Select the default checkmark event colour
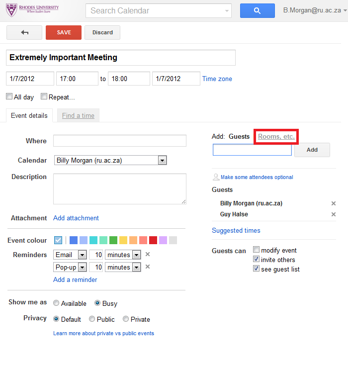348x368 pixels. point(58,240)
